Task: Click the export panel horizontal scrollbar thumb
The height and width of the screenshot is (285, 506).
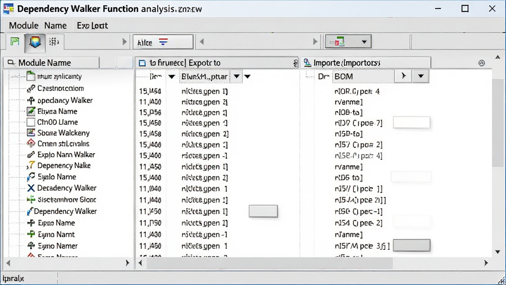Action: coord(270,263)
